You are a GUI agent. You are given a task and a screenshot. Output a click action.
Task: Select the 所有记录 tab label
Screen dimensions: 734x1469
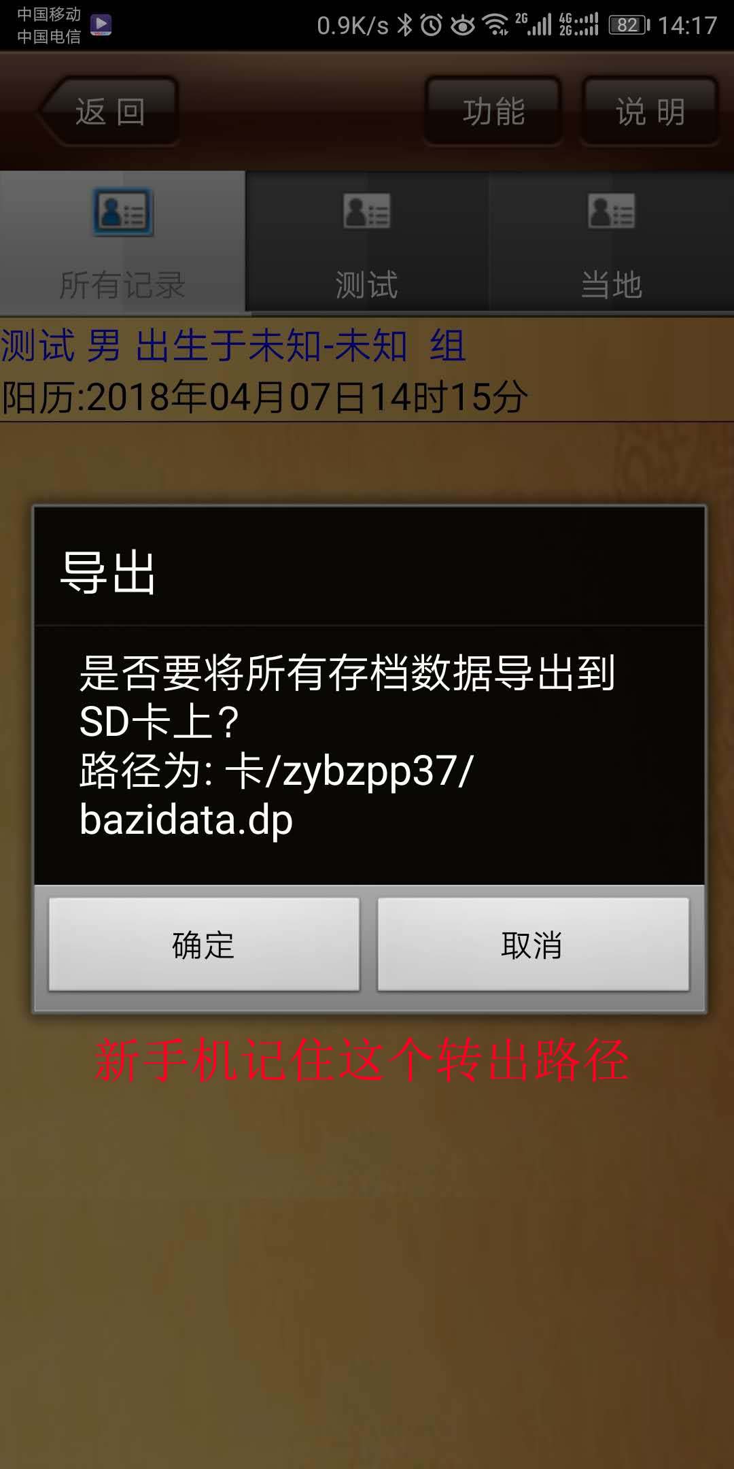coord(122,284)
